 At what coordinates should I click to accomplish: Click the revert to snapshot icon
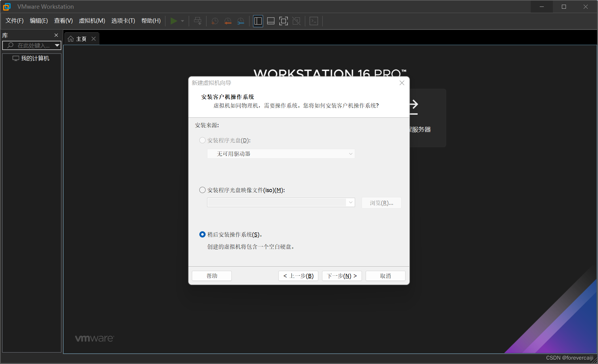pyautogui.click(x=228, y=21)
